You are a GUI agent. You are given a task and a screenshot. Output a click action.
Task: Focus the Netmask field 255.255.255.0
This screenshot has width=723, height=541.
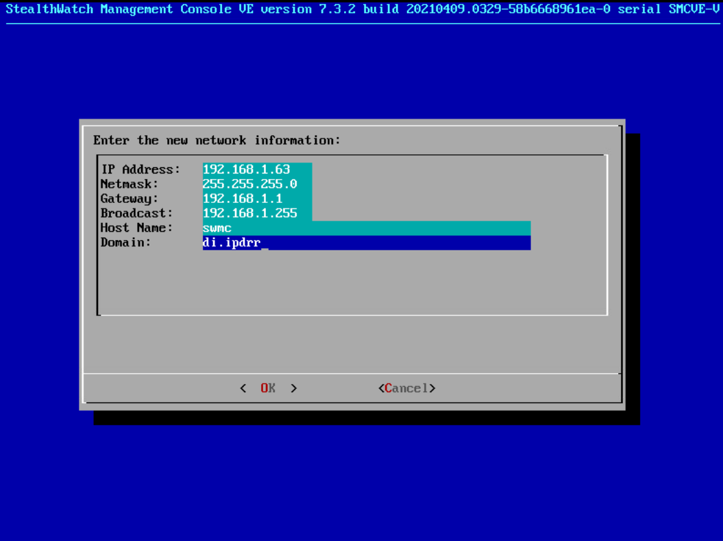click(x=257, y=184)
